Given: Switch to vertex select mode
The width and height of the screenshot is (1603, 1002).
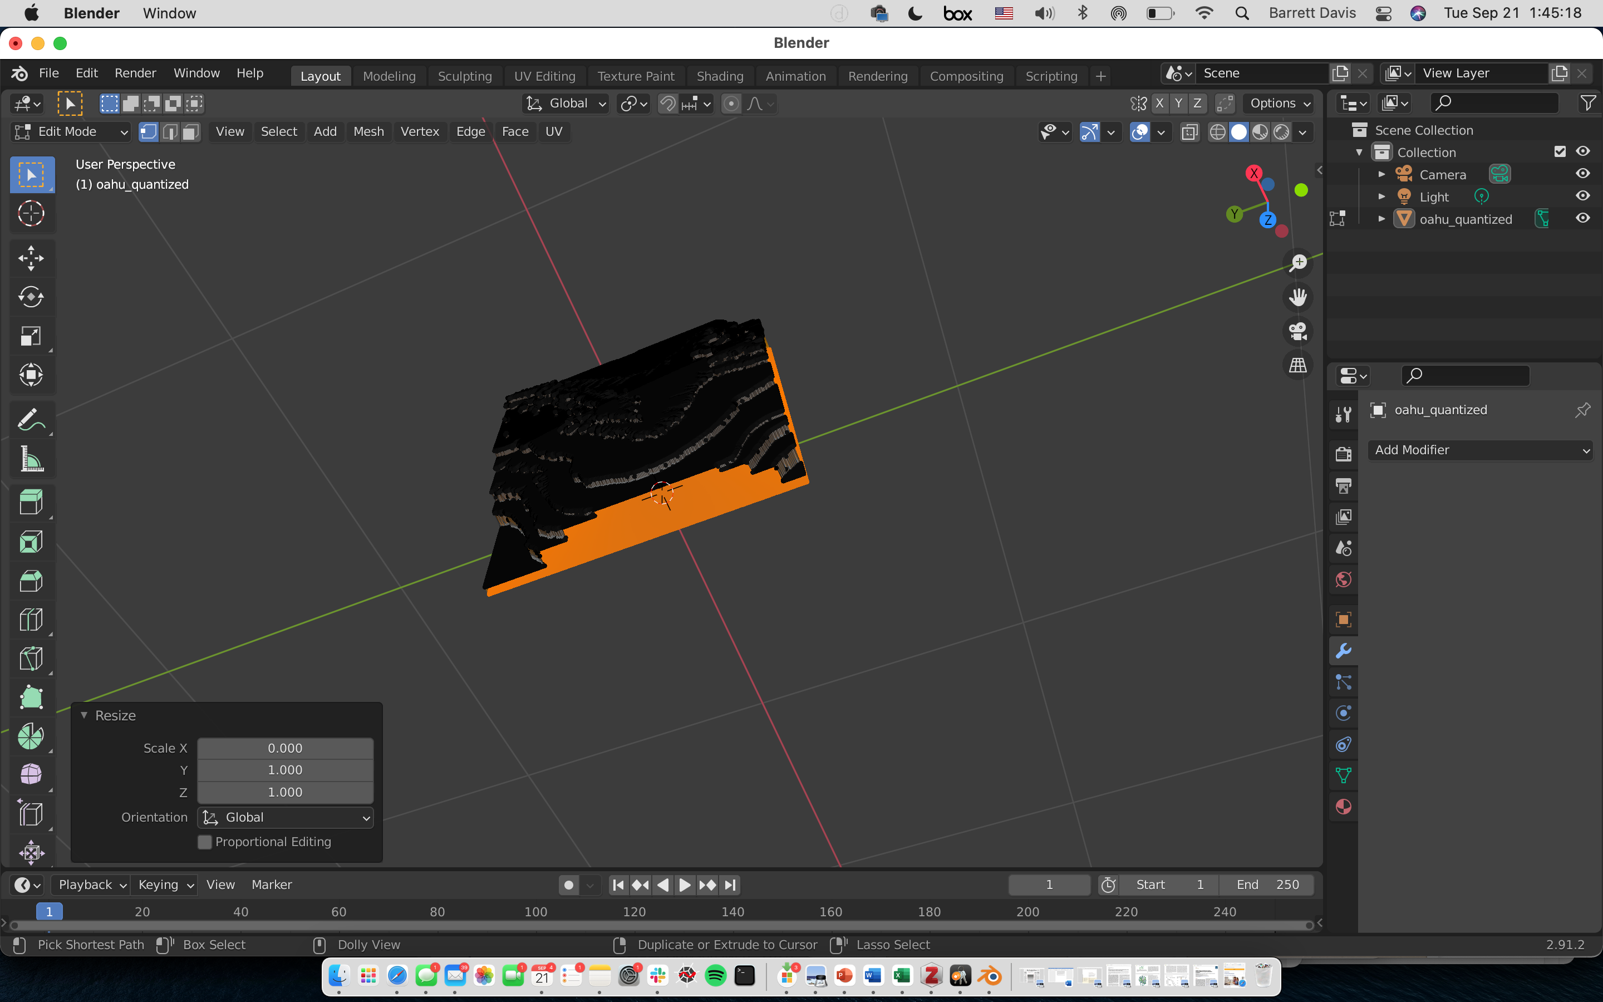Looking at the screenshot, I should 149,132.
